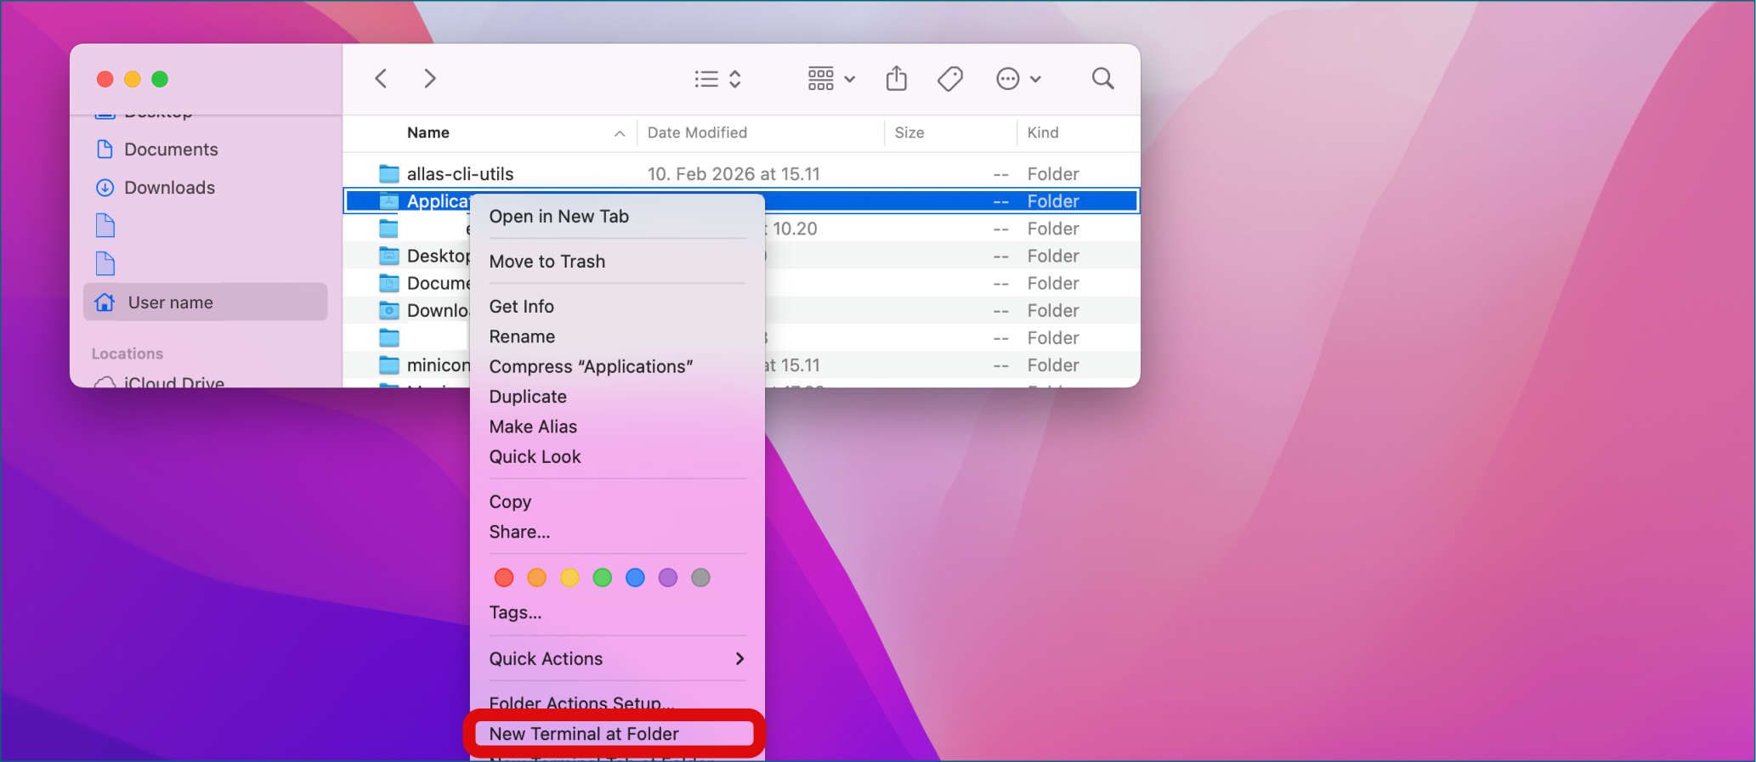Choose Open in New Tab

pos(558,217)
